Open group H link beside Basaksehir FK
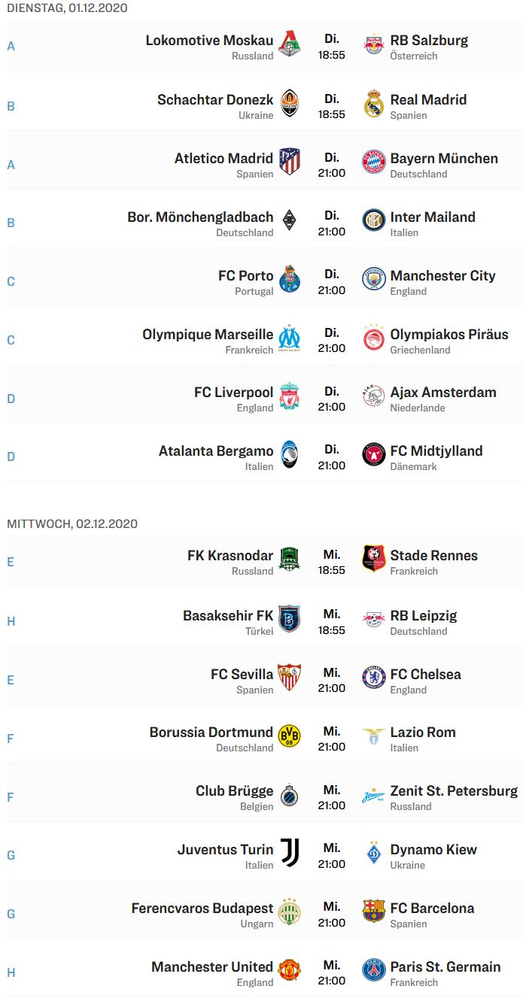The width and height of the screenshot is (523, 998). coord(11,621)
